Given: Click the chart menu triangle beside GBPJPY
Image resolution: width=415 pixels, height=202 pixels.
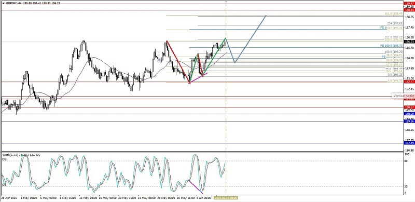Looking at the screenshot, I should tap(3, 3).
